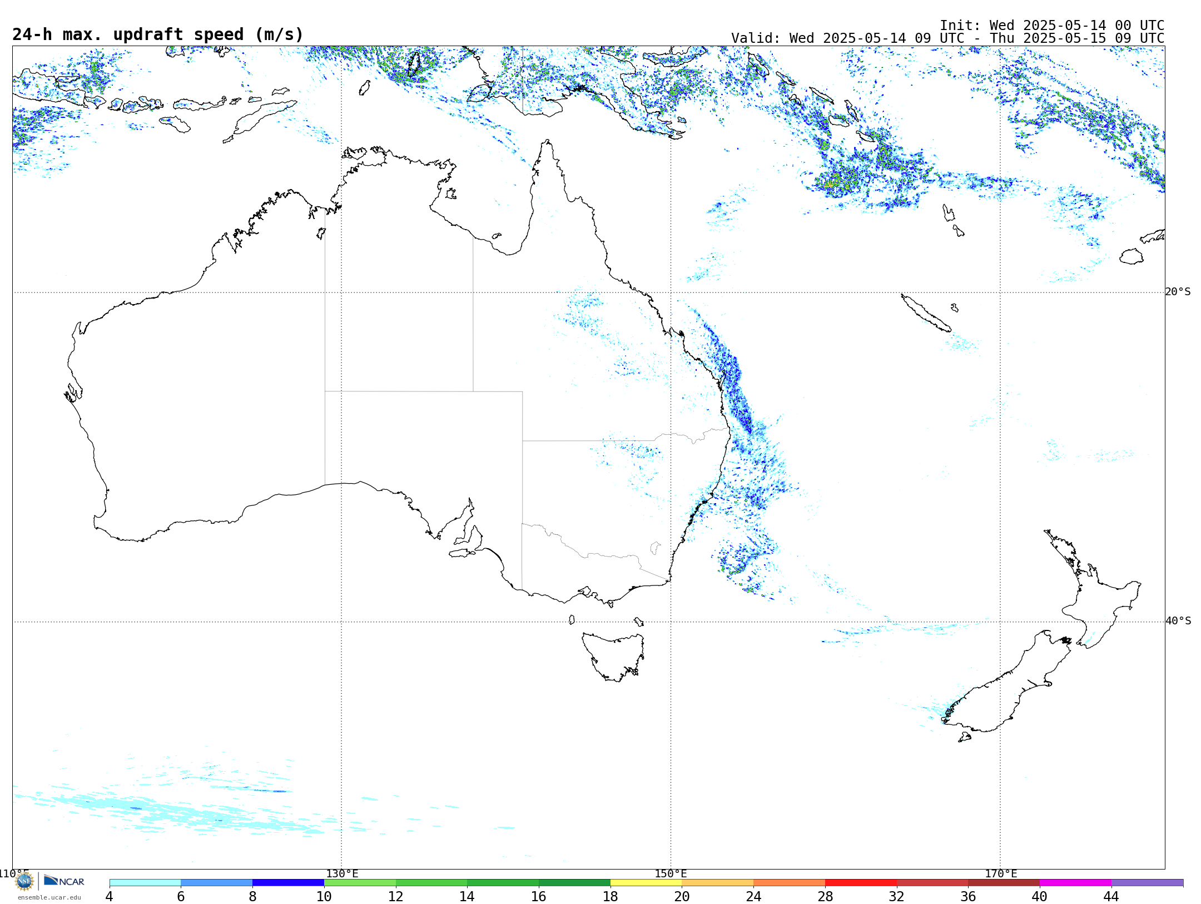Click the colorbar tick label "24"
The width and height of the screenshot is (1201, 904).
tap(753, 897)
